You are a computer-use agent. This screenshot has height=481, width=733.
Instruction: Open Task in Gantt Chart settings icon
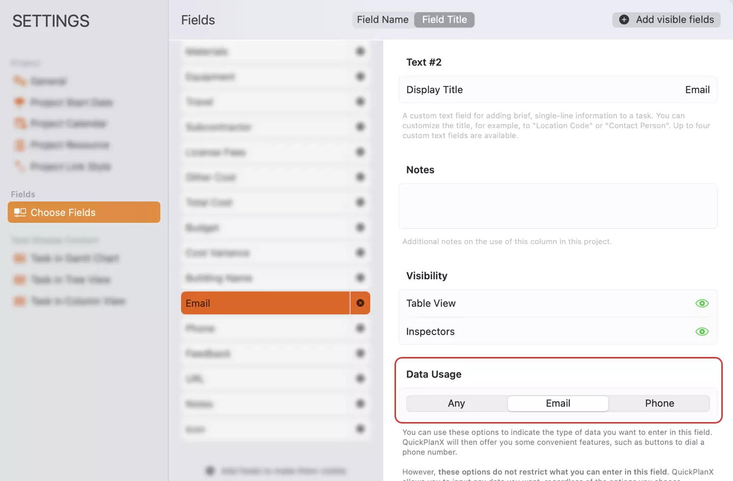tap(19, 258)
